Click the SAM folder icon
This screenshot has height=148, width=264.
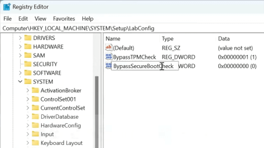click(28, 55)
